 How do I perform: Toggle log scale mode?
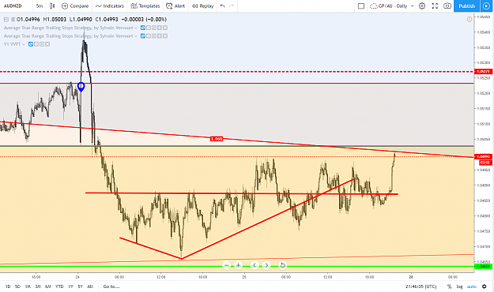tap(460, 286)
